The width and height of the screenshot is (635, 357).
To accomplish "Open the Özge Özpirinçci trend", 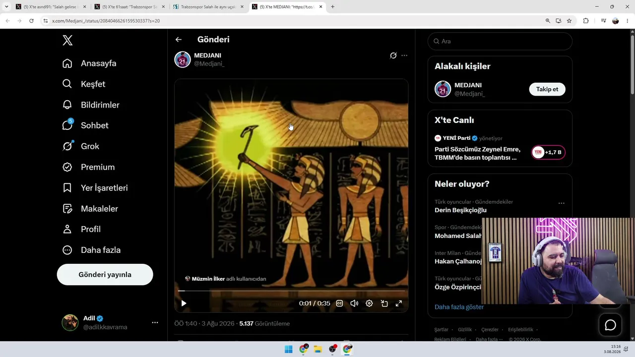I will click(458, 287).
